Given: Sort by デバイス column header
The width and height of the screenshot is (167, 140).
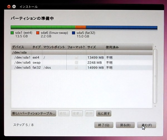Looking at the screenshot, I should tap(21, 47).
